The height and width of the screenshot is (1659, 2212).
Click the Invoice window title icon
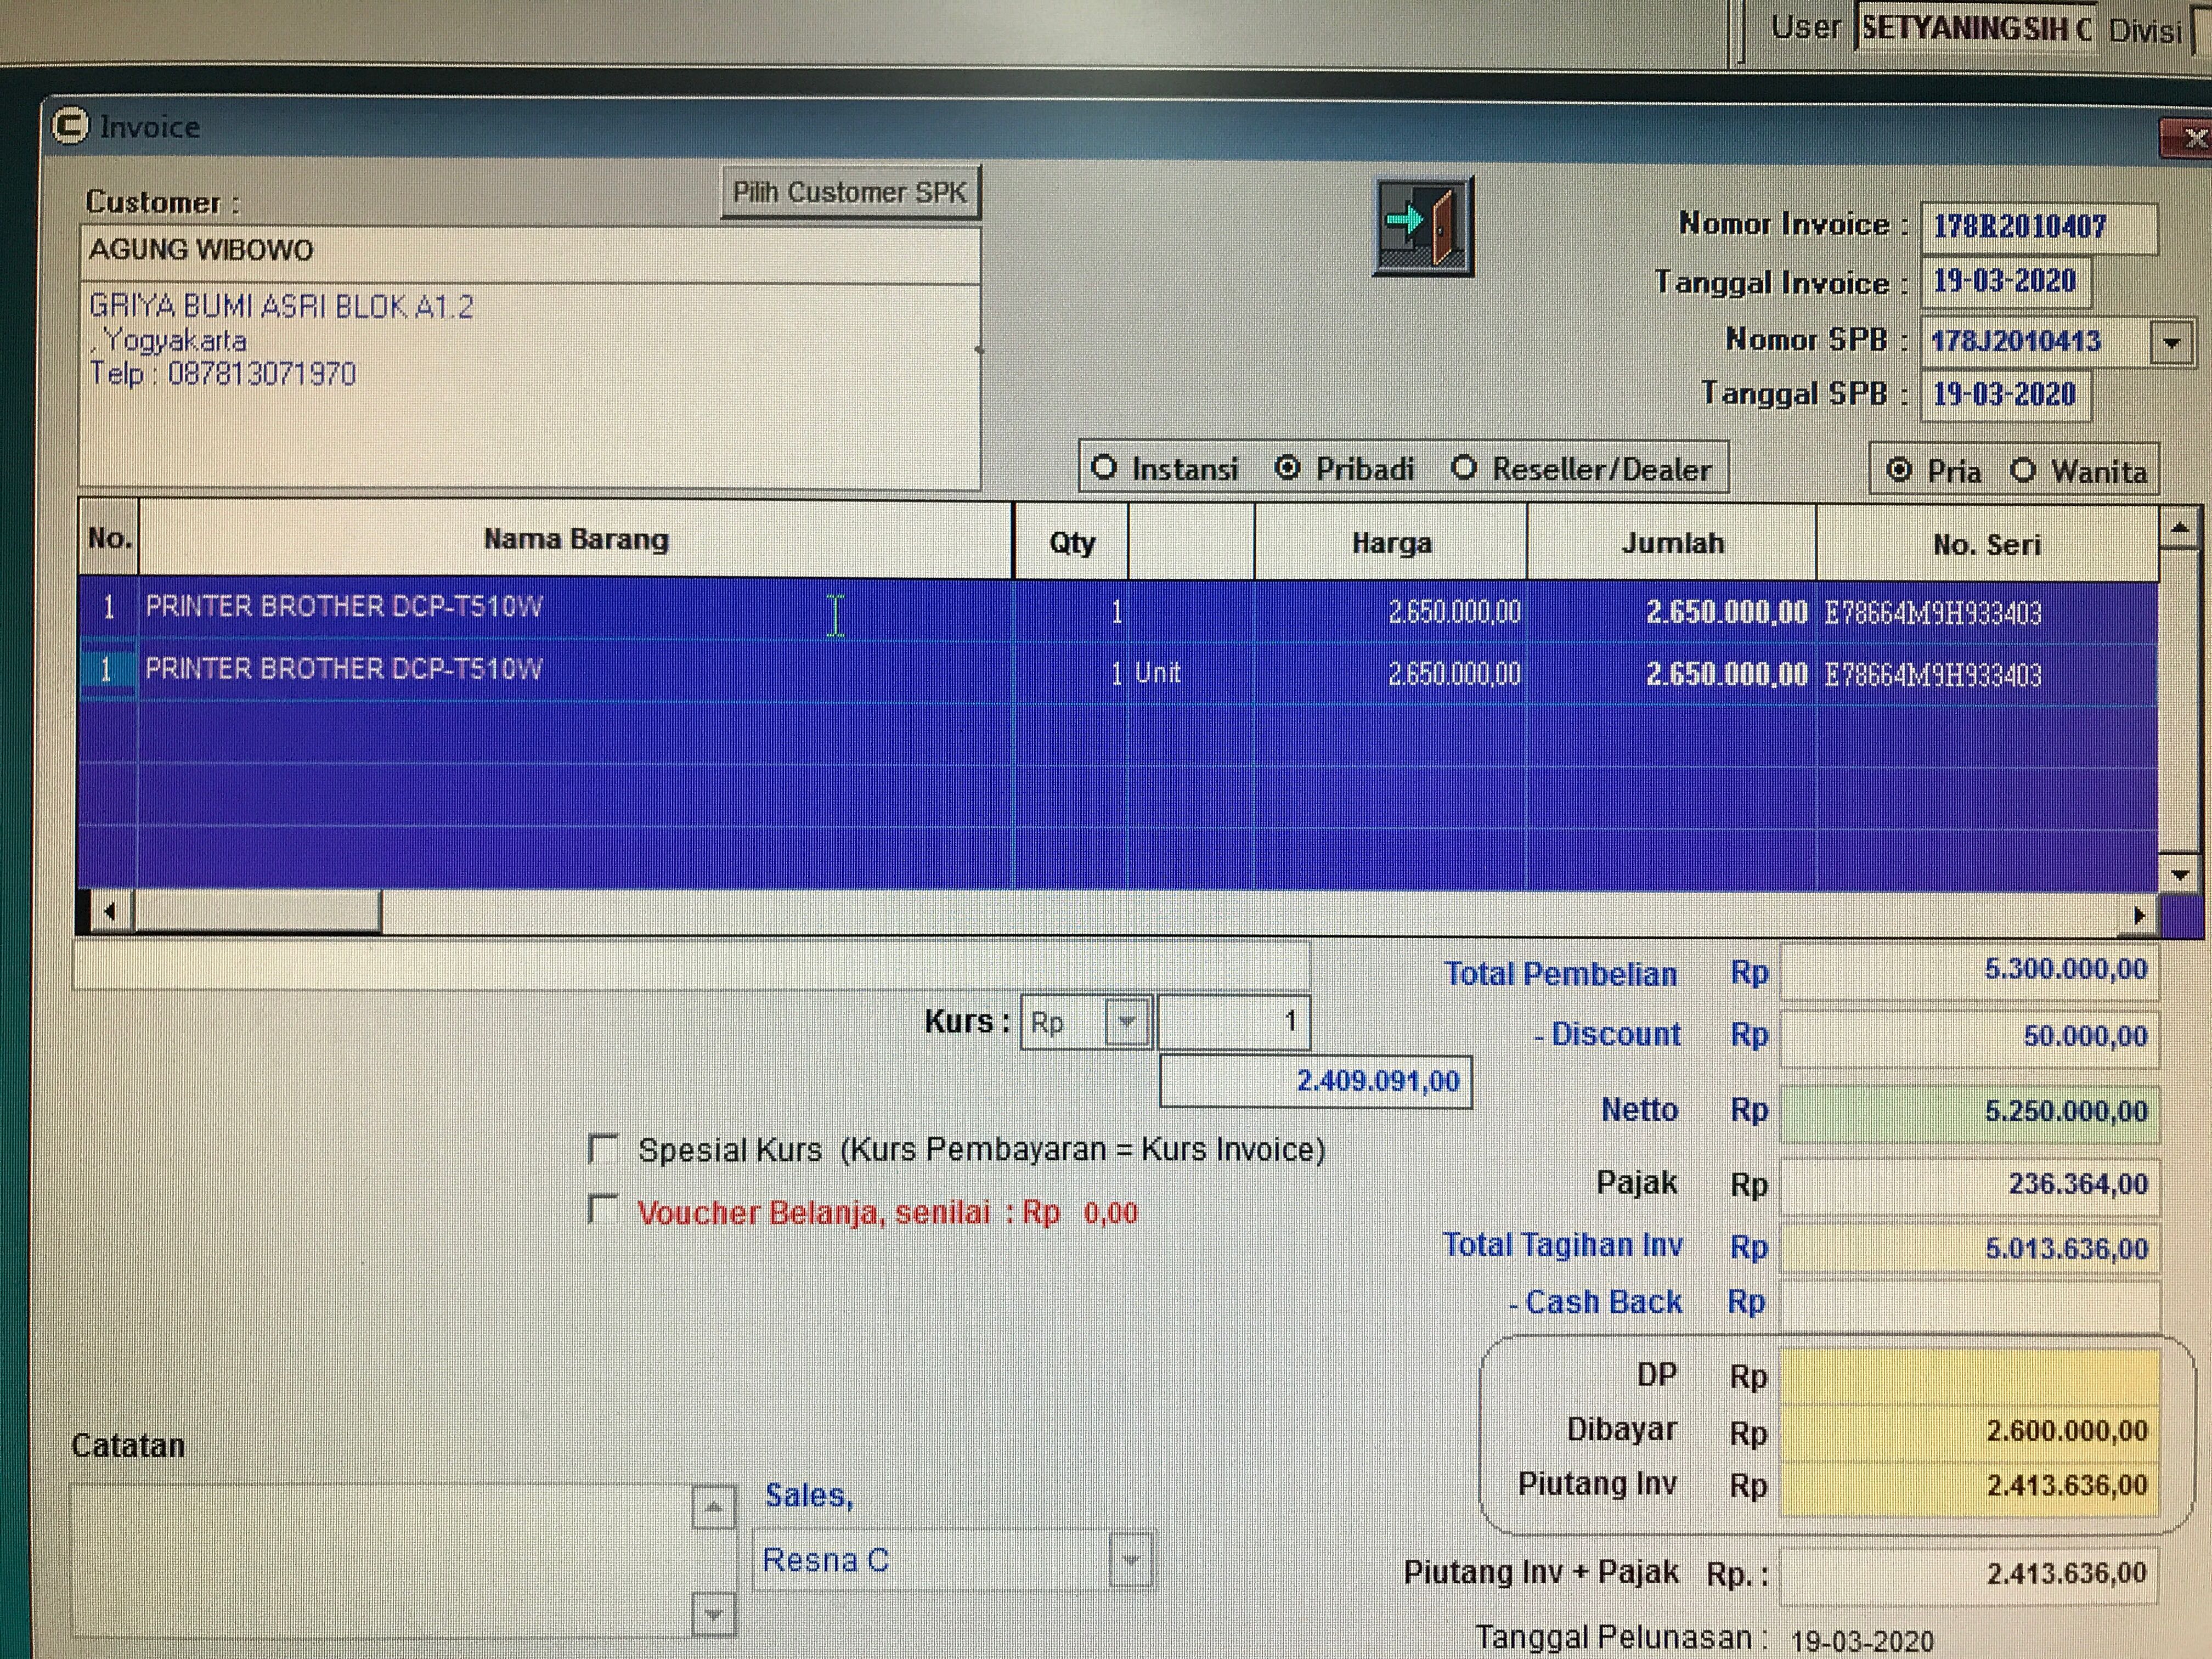(70, 126)
